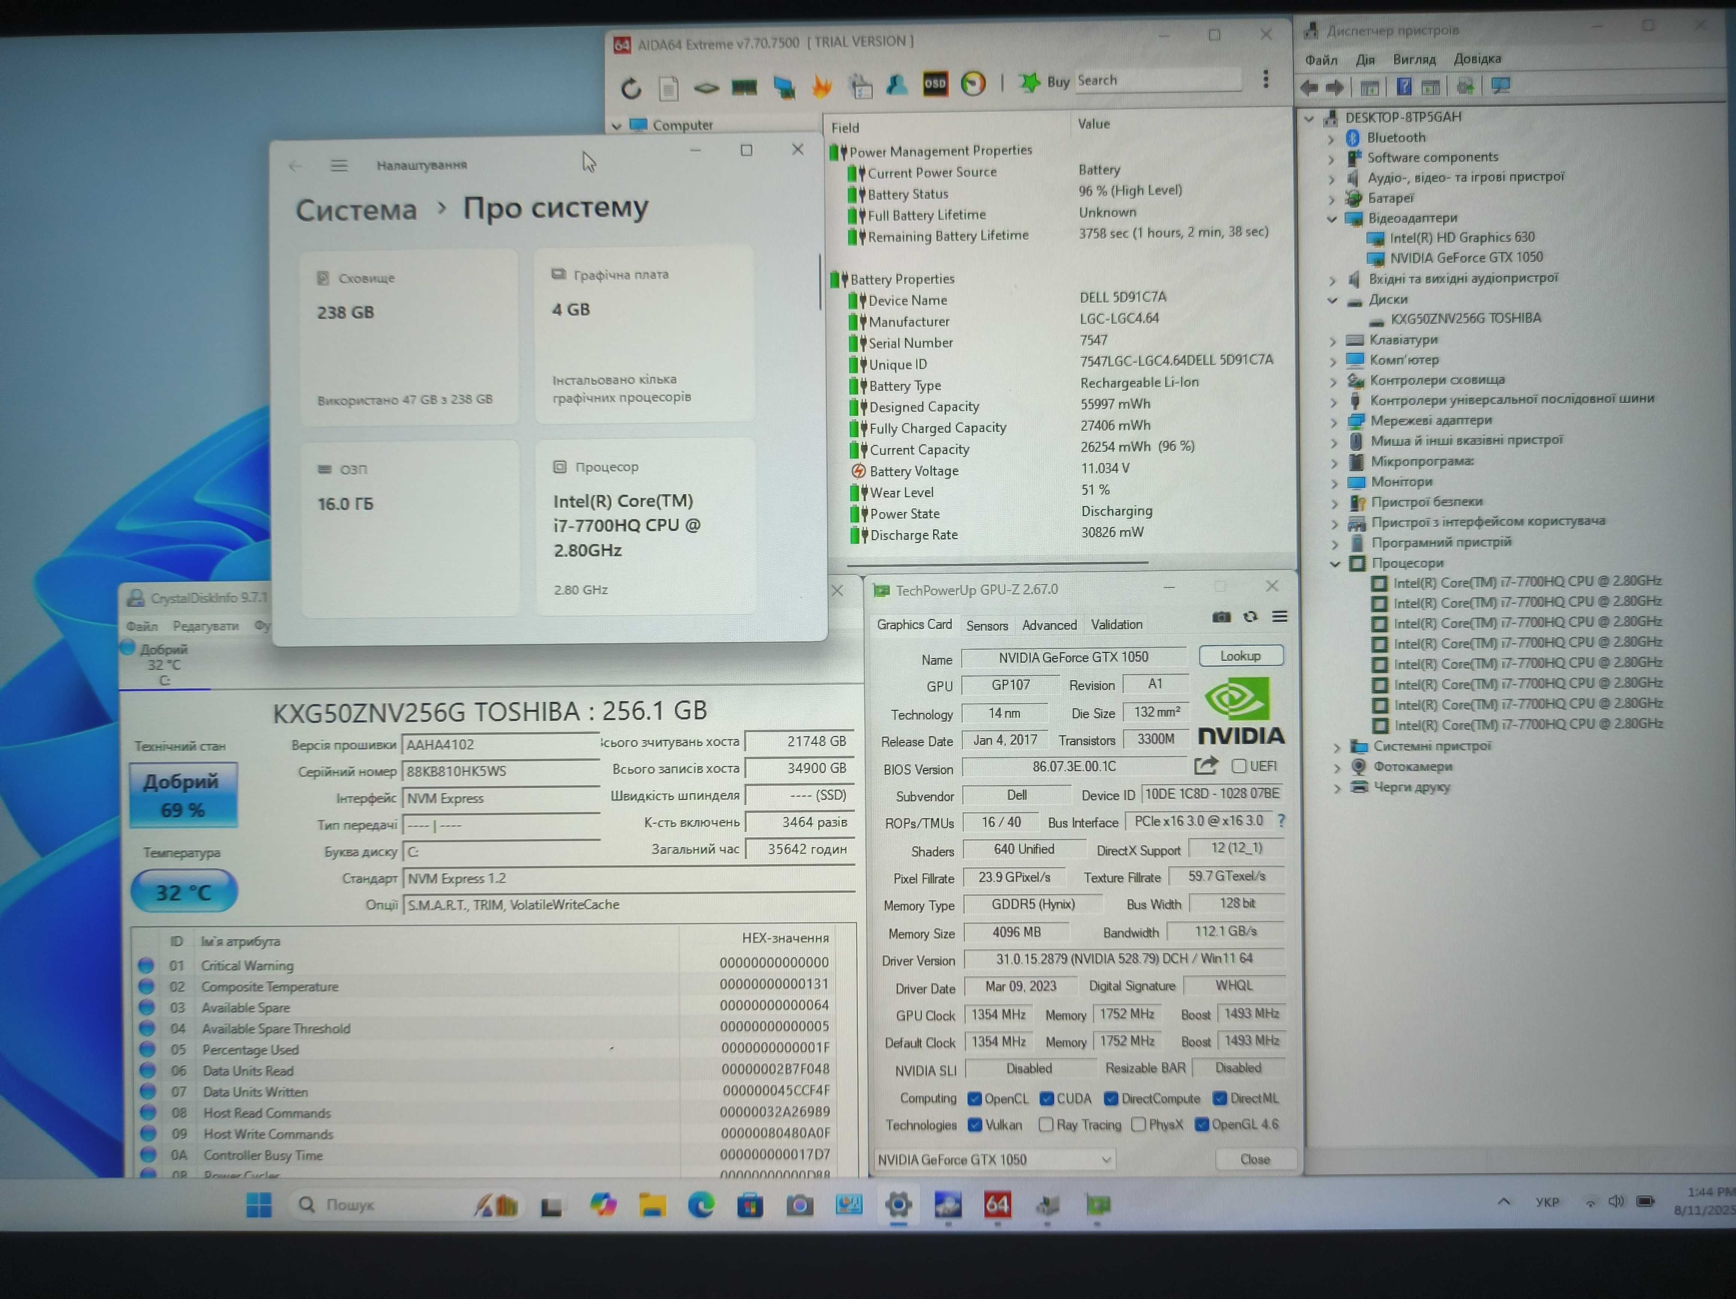Click the AIDA64 OSD panel icon
Image resolution: width=1736 pixels, height=1299 pixels.
(935, 83)
